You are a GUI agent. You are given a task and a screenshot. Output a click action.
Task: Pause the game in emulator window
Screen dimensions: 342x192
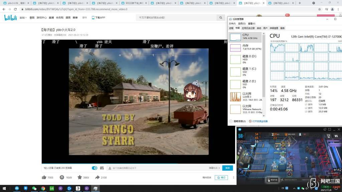336,136
